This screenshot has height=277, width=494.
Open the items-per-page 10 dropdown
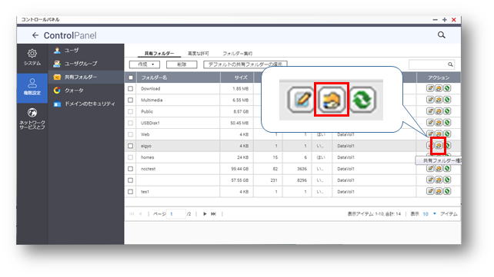429,214
